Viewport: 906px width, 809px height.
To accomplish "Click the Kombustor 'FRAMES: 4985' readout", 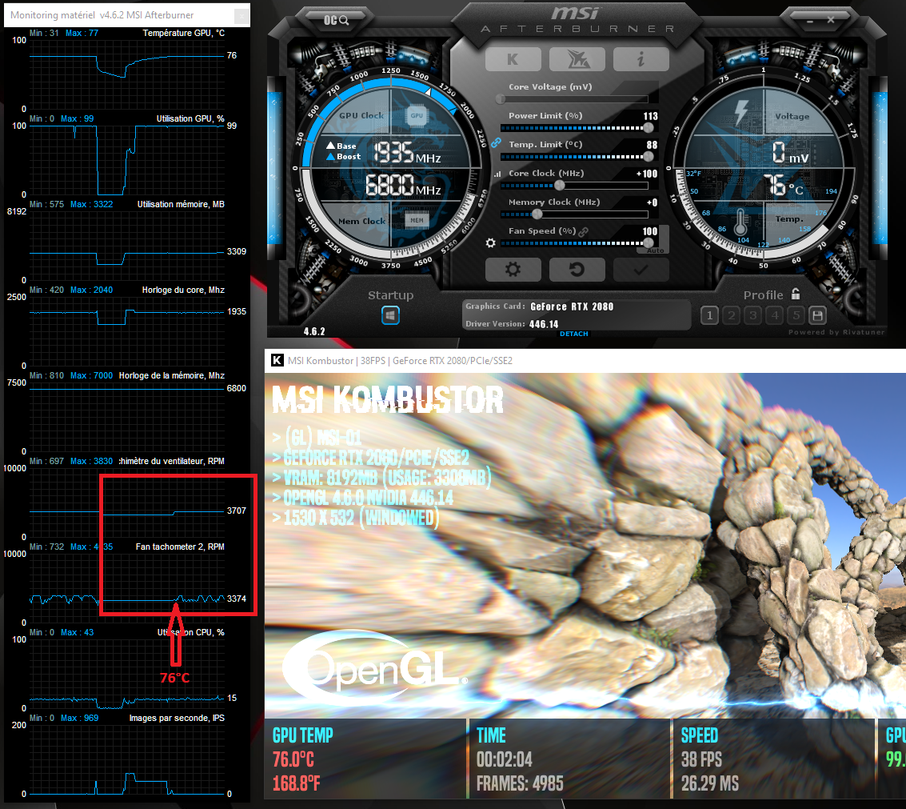I will pos(520,783).
